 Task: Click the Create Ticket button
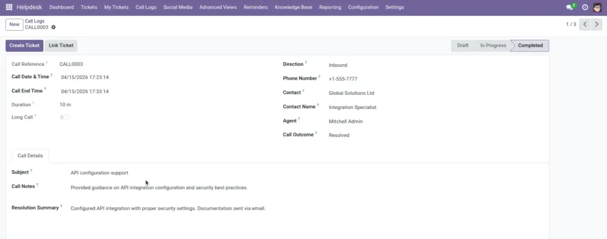[x=24, y=45]
